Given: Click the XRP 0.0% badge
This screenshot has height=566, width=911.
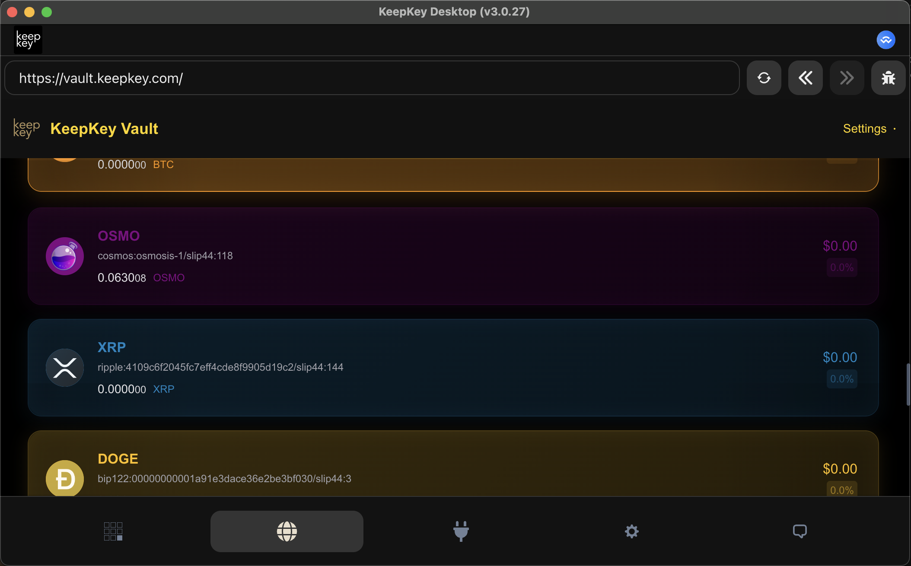Looking at the screenshot, I should click(842, 379).
